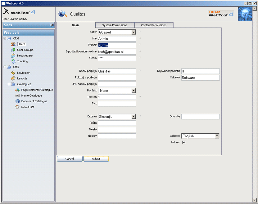This screenshot has height=204, width=258.
Task: Click the Navigation icon under CMS
Action: (x=13, y=73)
